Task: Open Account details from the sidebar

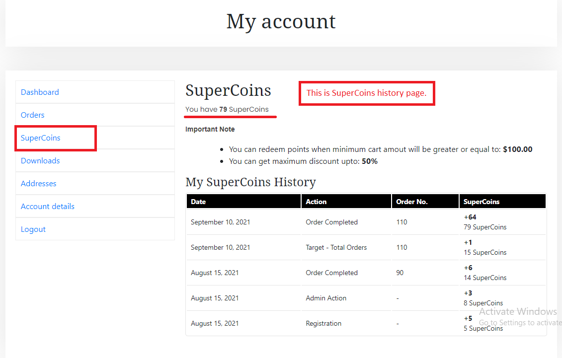Action: click(x=48, y=207)
